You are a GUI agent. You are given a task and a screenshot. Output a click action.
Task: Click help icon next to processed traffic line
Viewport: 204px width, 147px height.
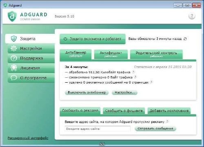[x=133, y=72]
